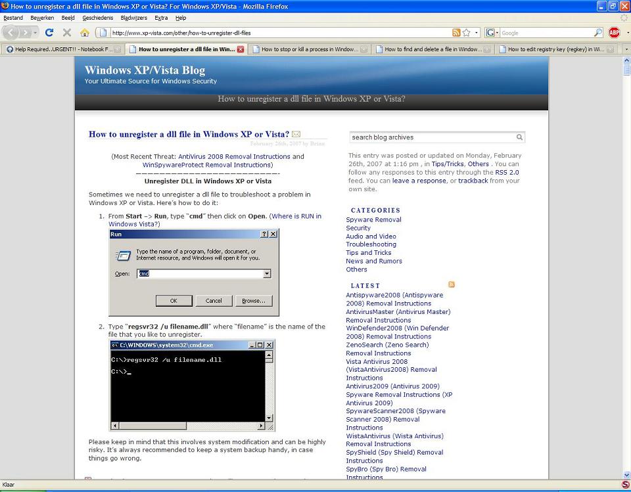
Task: Open the address bar URL dropdown arrow
Action: (477, 33)
